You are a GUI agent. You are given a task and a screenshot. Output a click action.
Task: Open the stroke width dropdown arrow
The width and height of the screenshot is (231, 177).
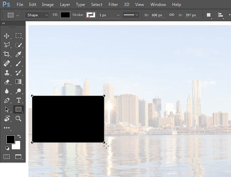(118, 15)
